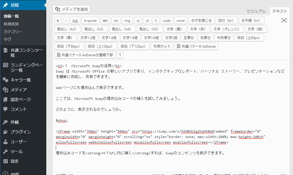Align text with 中央寄せ button
Screen dimensions: 293x175
pyautogui.click(x=224, y=38)
